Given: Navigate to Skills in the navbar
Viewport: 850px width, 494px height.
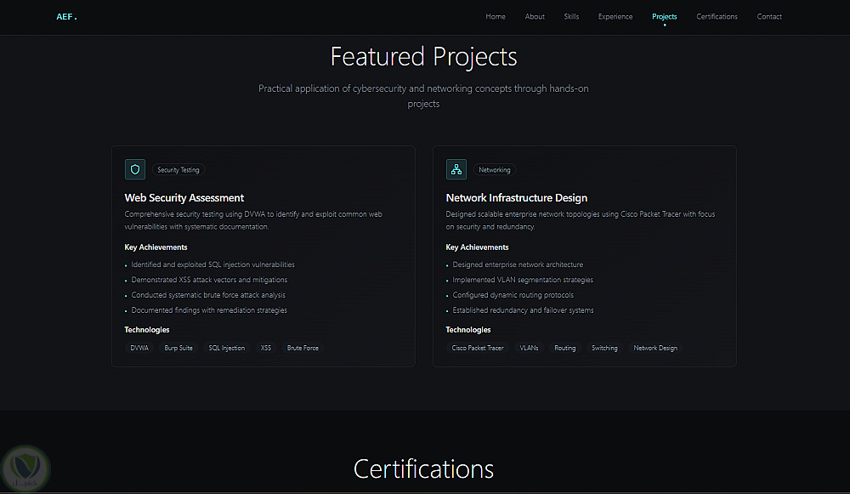Looking at the screenshot, I should [571, 16].
